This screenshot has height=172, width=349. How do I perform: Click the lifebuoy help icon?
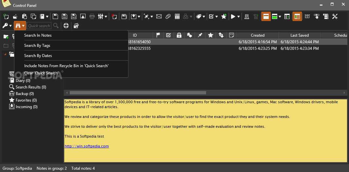click(66, 26)
